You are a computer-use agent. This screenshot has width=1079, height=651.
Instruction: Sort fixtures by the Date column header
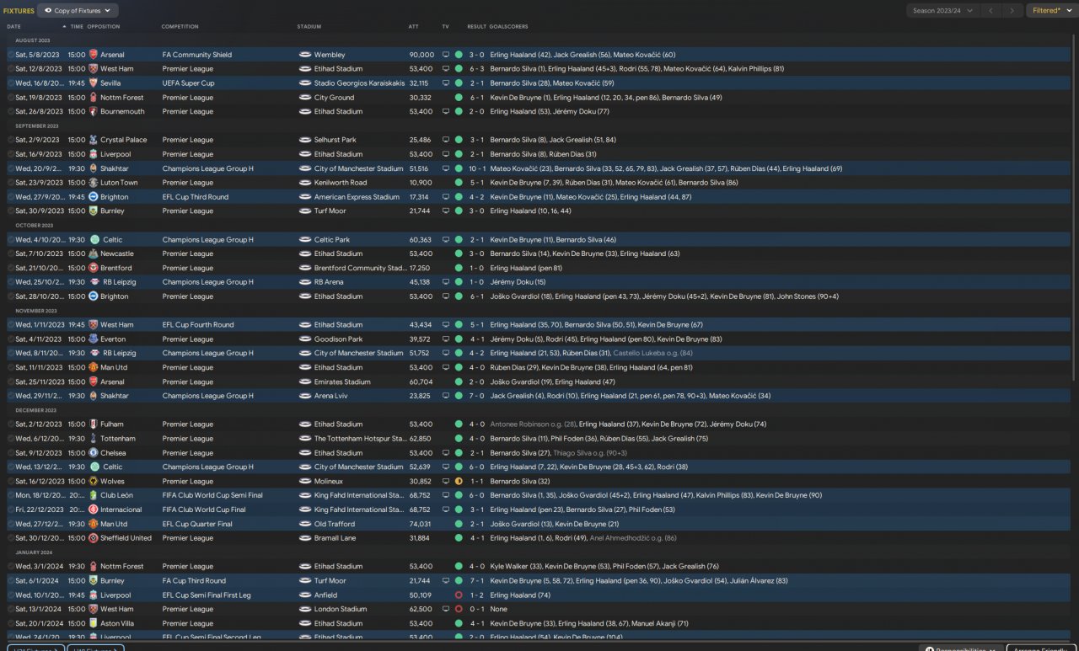(x=13, y=27)
